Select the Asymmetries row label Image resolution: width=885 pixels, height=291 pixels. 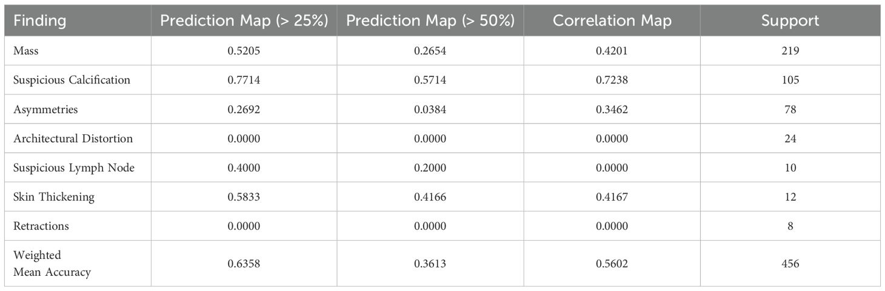45,110
